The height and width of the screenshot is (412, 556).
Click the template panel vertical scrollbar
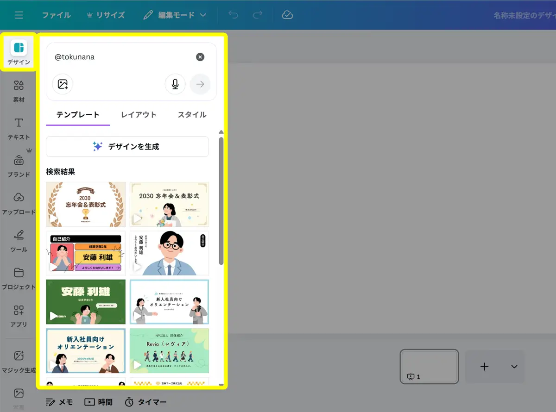coord(221,200)
